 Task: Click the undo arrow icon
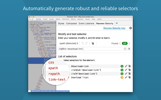pos(82,43)
